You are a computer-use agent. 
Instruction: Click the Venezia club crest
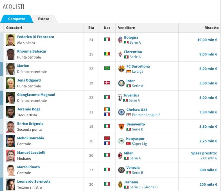click(x=121, y=170)
